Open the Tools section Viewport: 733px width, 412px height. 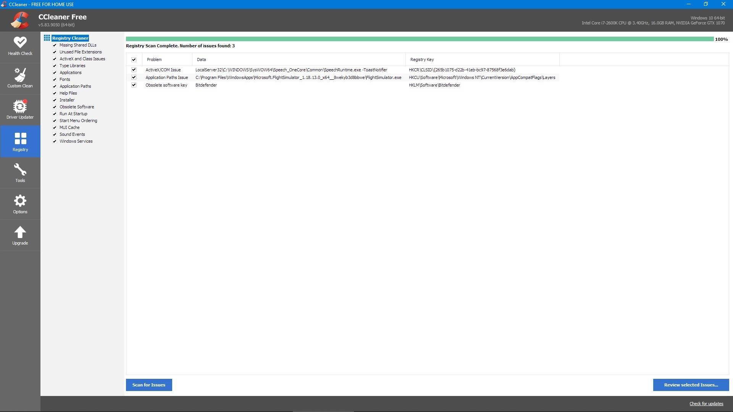[x=20, y=173]
